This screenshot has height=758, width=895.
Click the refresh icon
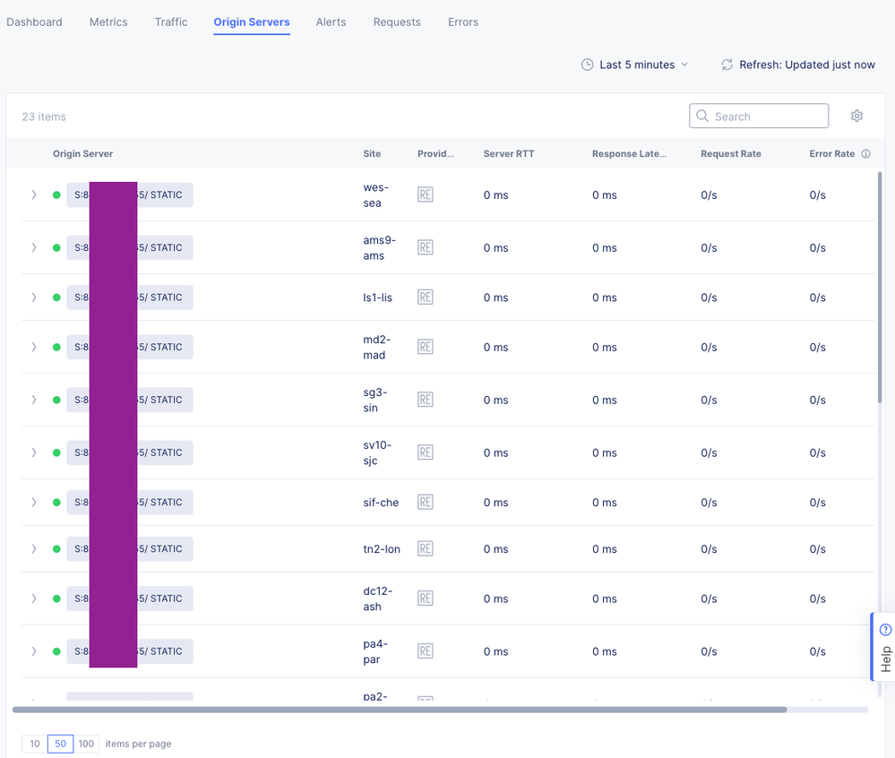point(727,65)
